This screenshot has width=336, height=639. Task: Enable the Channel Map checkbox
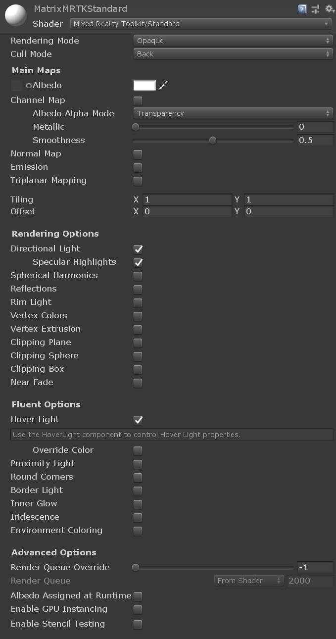pos(137,100)
